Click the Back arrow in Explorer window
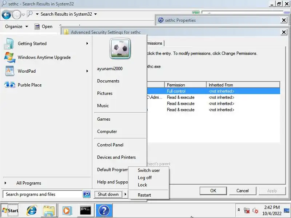Viewport: 291px width, 218px height. (x=6, y=15)
